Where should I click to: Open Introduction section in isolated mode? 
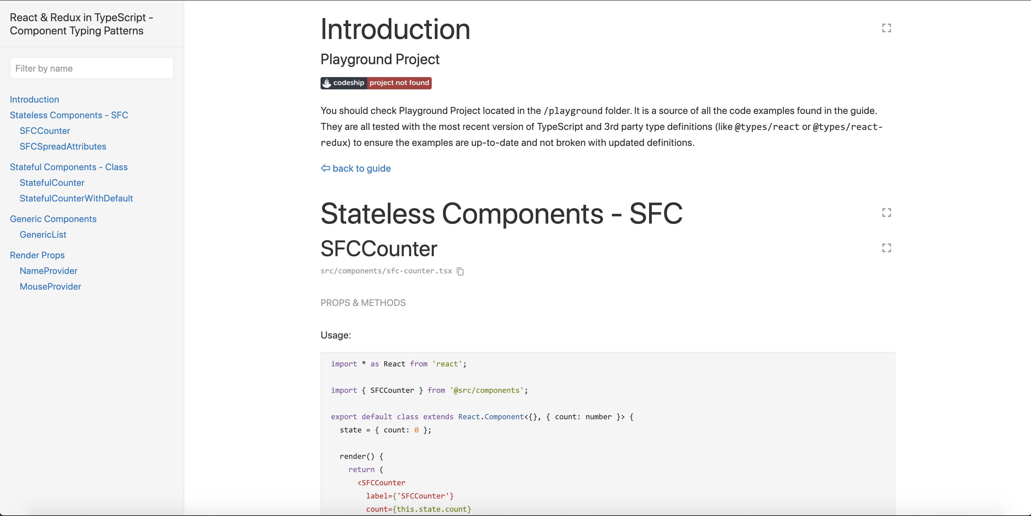[886, 28]
